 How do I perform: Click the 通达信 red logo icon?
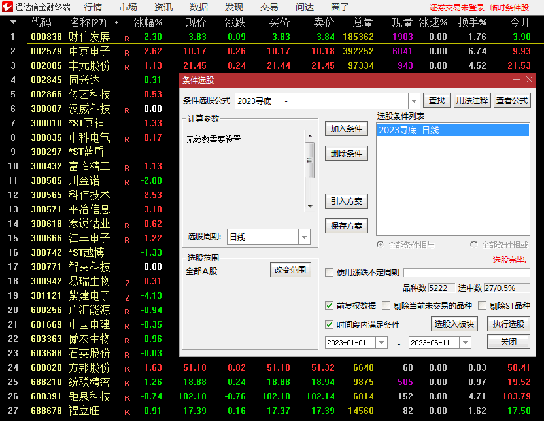(x=7, y=7)
